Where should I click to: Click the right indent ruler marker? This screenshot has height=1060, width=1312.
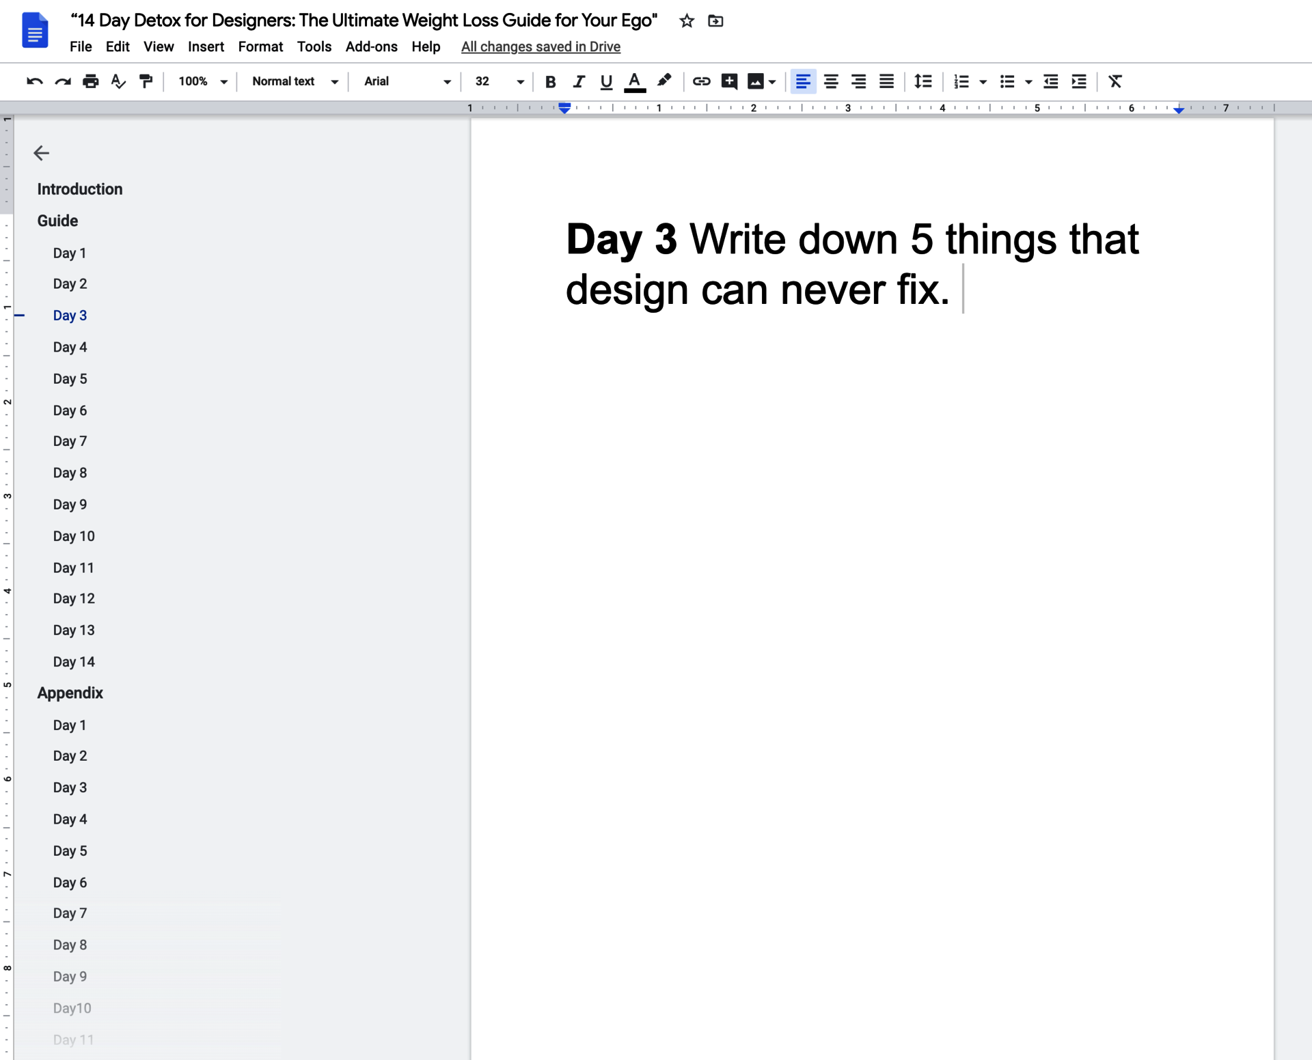[x=1179, y=109]
